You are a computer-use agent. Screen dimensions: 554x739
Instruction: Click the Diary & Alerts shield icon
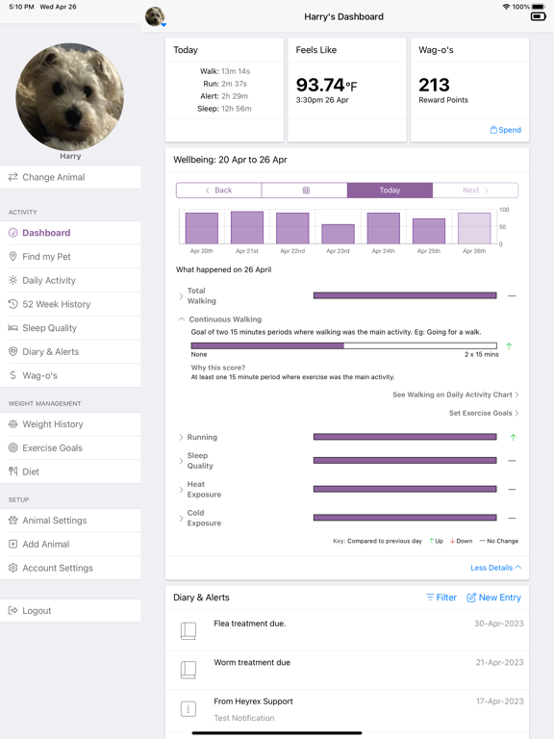pyautogui.click(x=13, y=351)
